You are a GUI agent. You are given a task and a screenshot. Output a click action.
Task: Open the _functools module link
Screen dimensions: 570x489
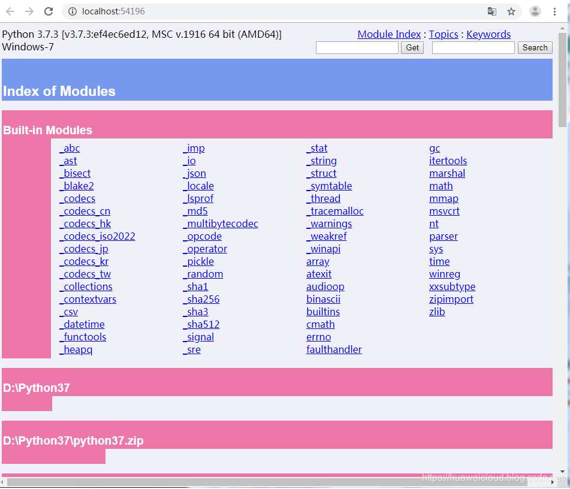[x=83, y=337]
